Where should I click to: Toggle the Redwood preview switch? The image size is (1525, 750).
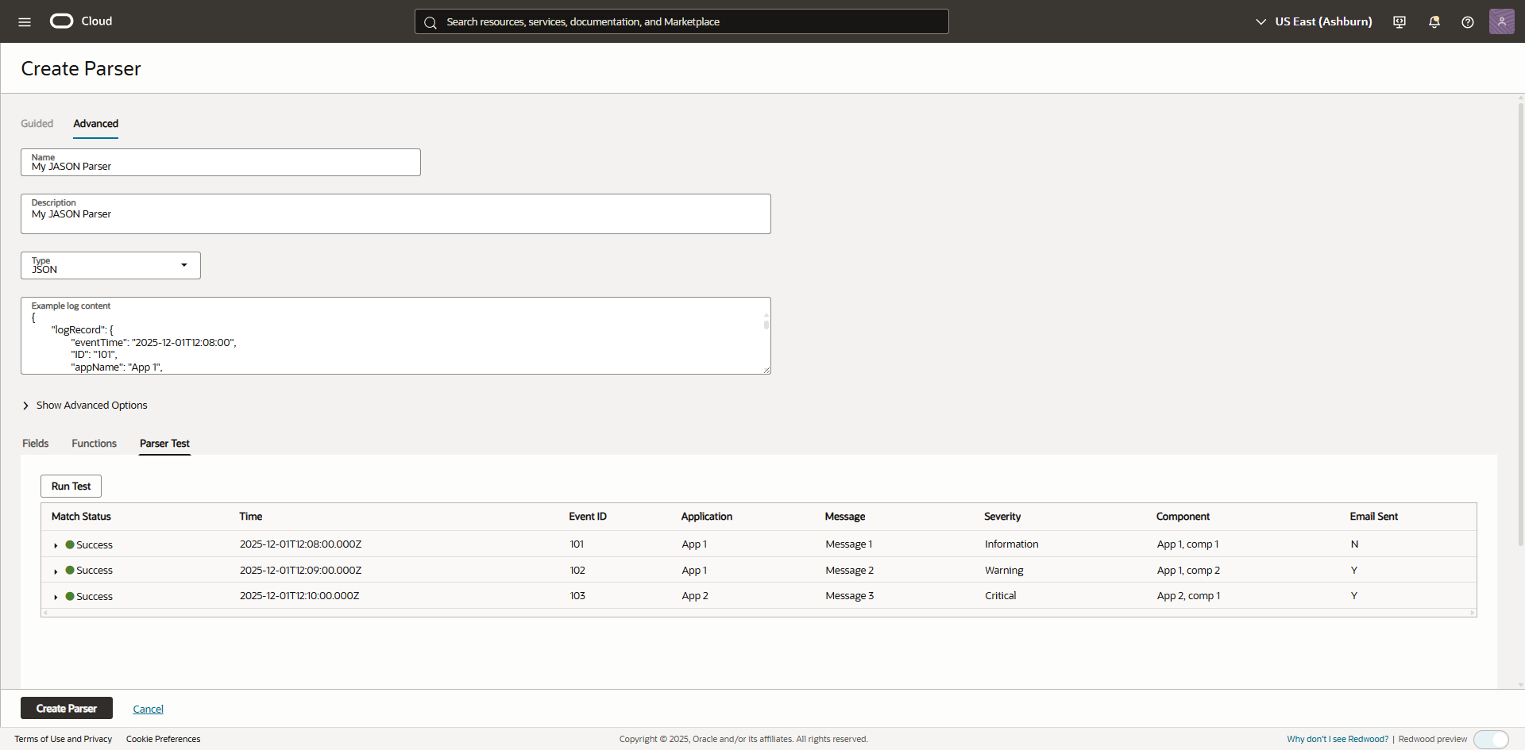pyautogui.click(x=1492, y=739)
